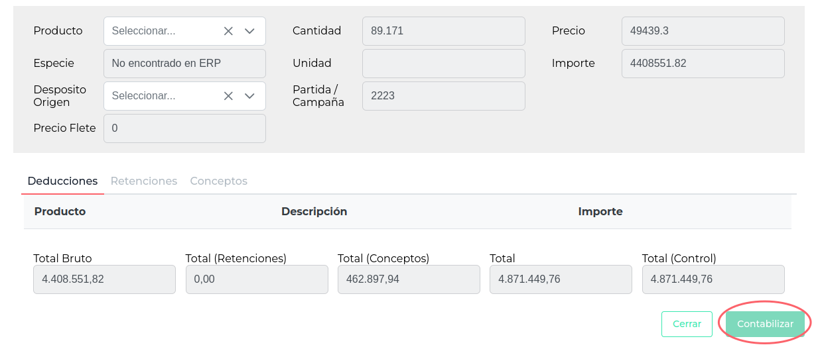Click the Especie field
The width and height of the screenshot is (820, 347).
tap(184, 64)
